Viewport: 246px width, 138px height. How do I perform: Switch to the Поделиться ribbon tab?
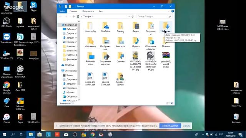tap(88, 11)
